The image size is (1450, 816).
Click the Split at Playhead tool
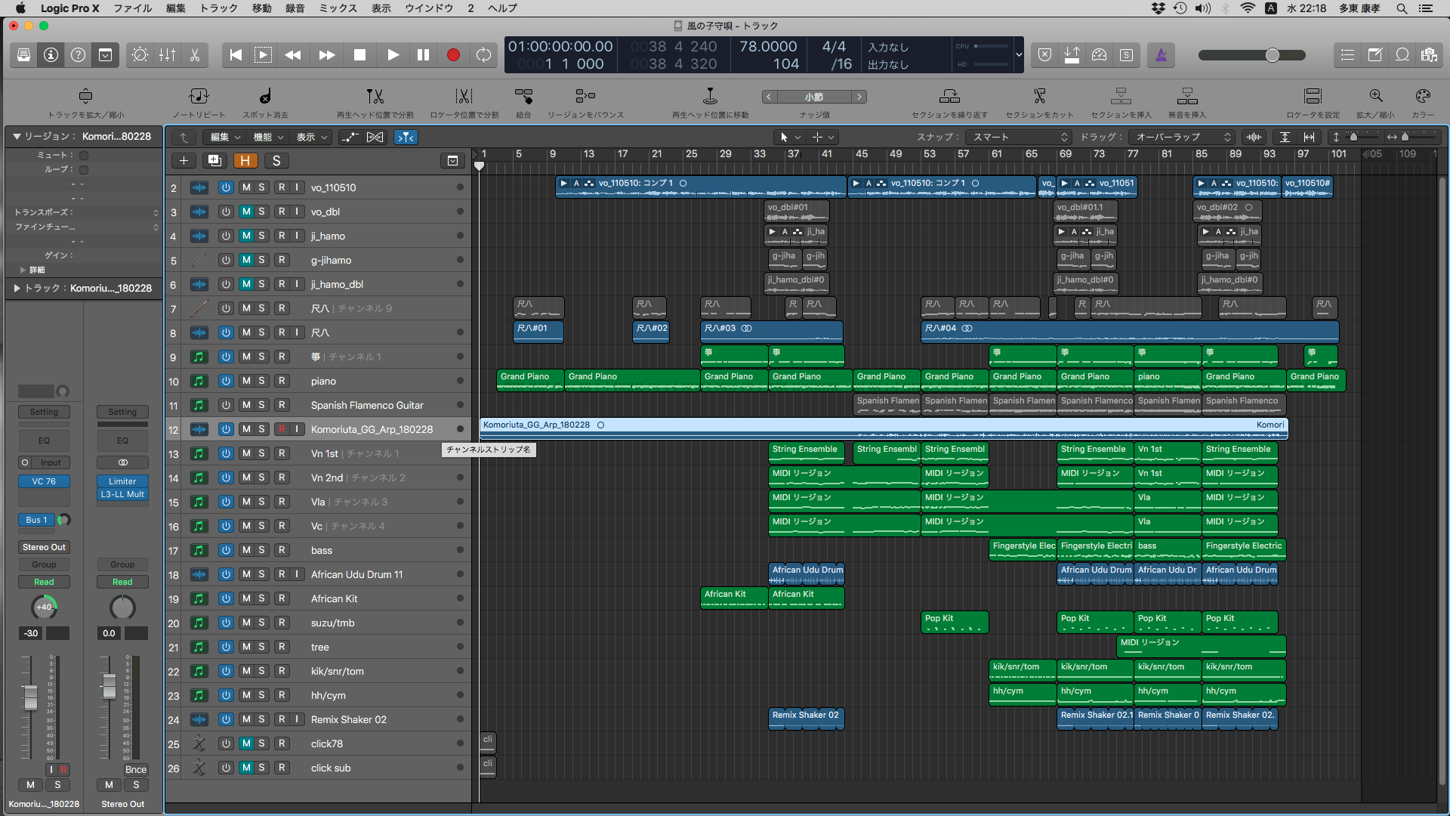(375, 97)
